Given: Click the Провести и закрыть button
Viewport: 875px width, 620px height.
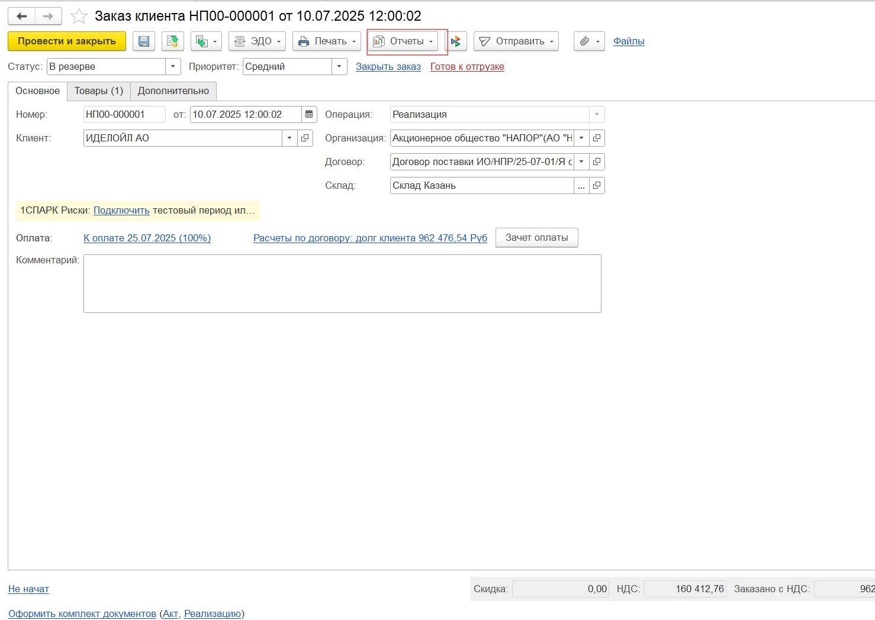Looking at the screenshot, I should click(x=67, y=41).
